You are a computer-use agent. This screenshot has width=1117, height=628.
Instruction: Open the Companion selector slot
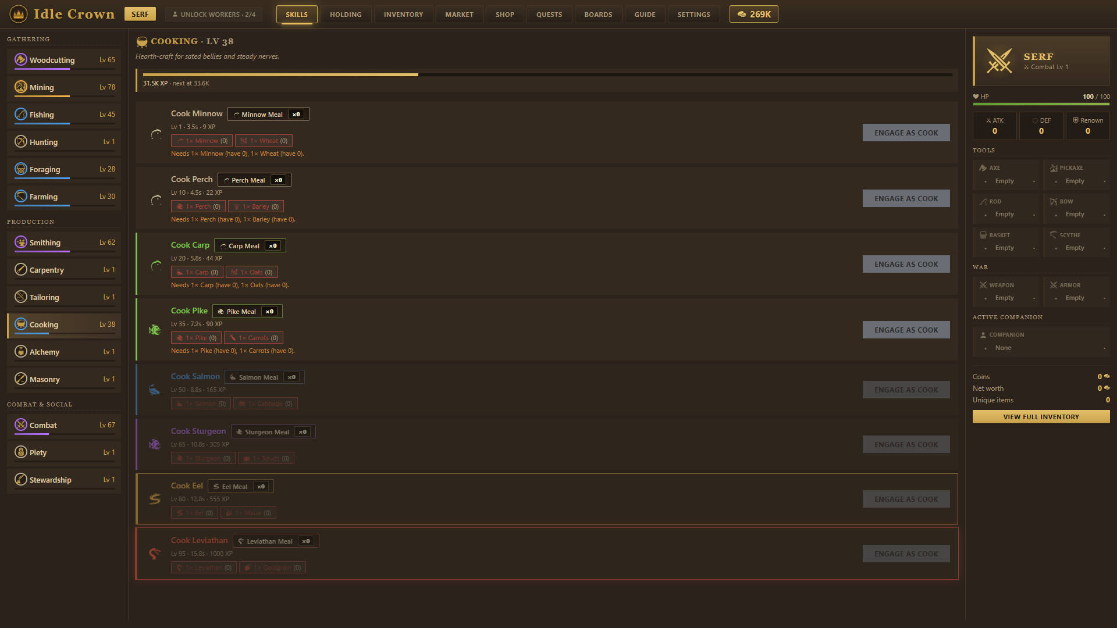(x=1041, y=341)
